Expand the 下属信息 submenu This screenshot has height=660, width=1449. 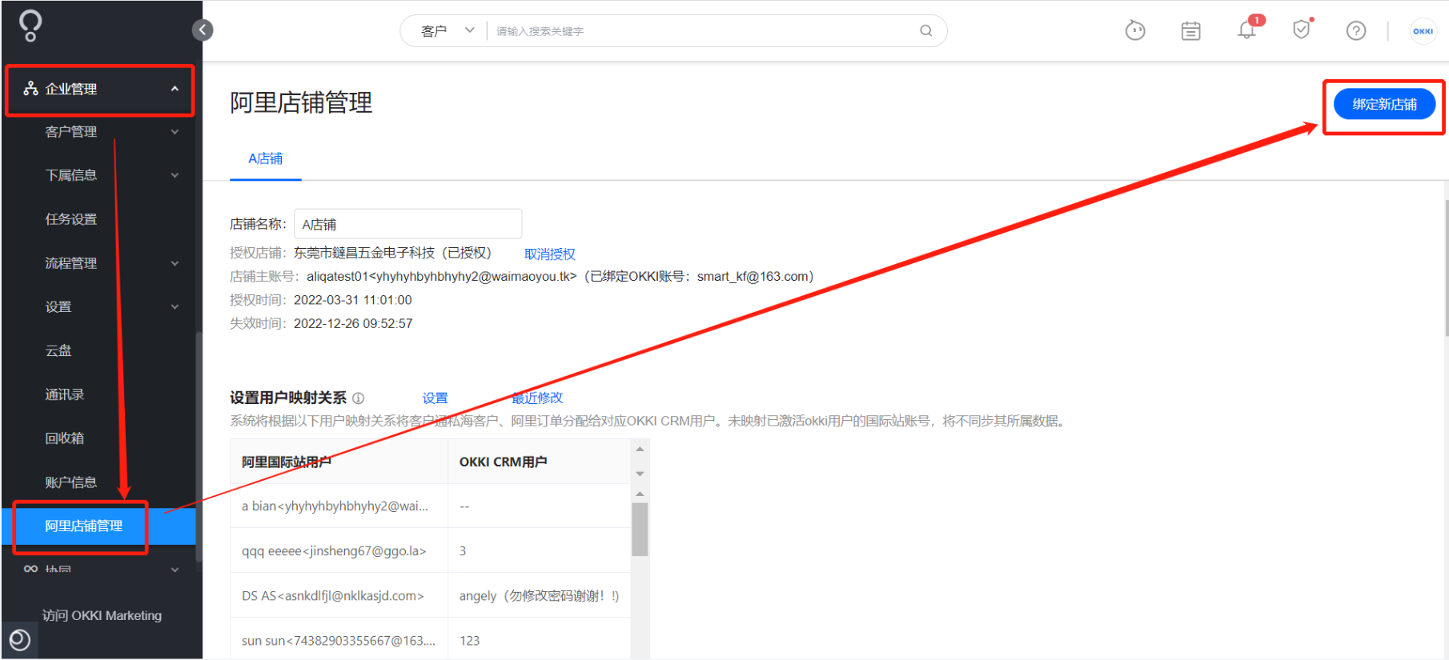(x=175, y=175)
